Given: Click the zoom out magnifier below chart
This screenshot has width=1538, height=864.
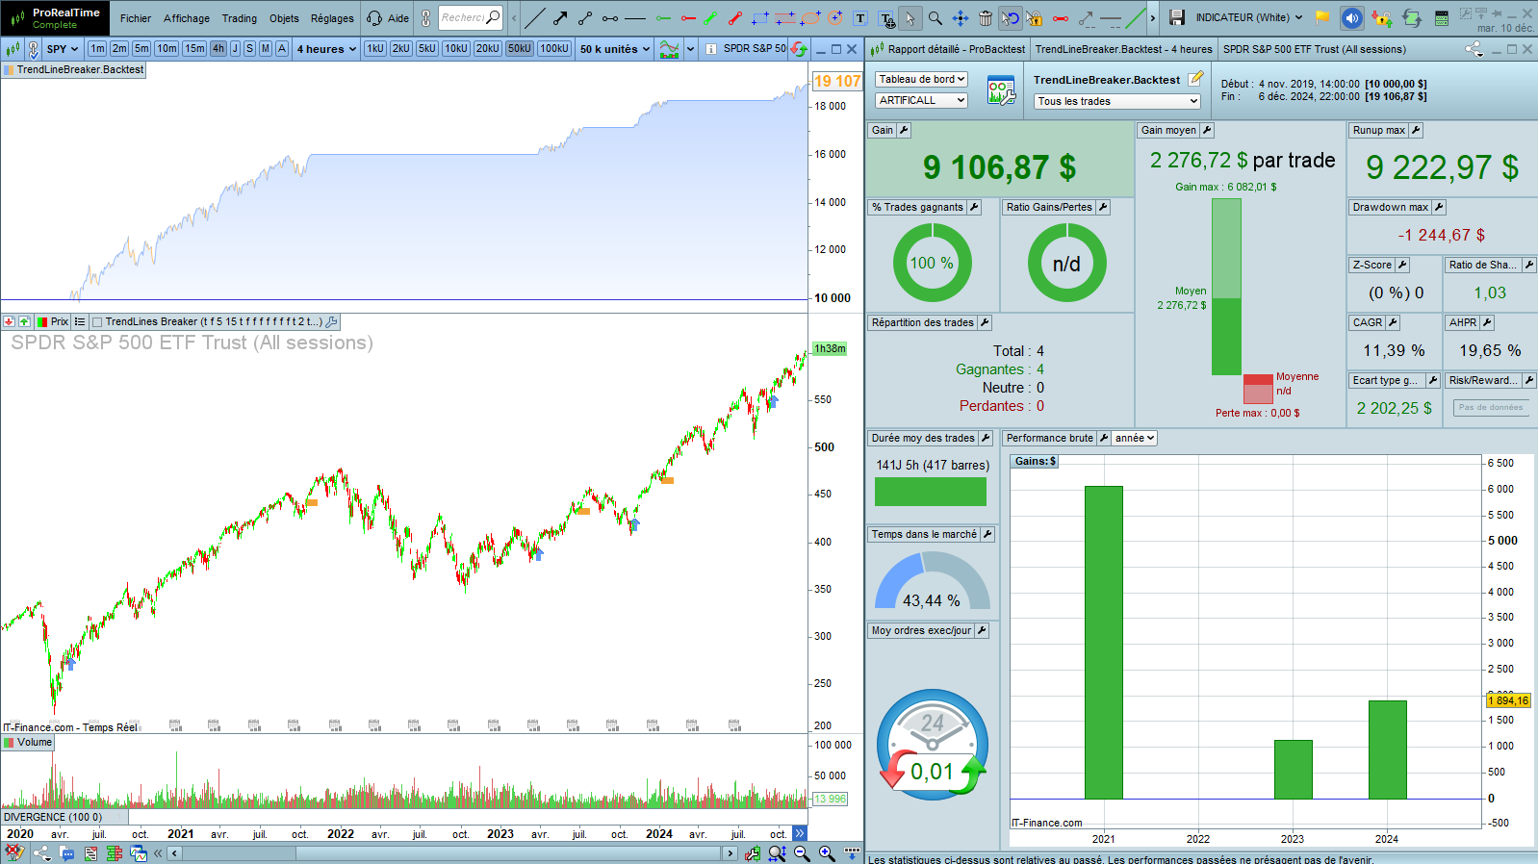Looking at the screenshot, I should click(x=802, y=853).
